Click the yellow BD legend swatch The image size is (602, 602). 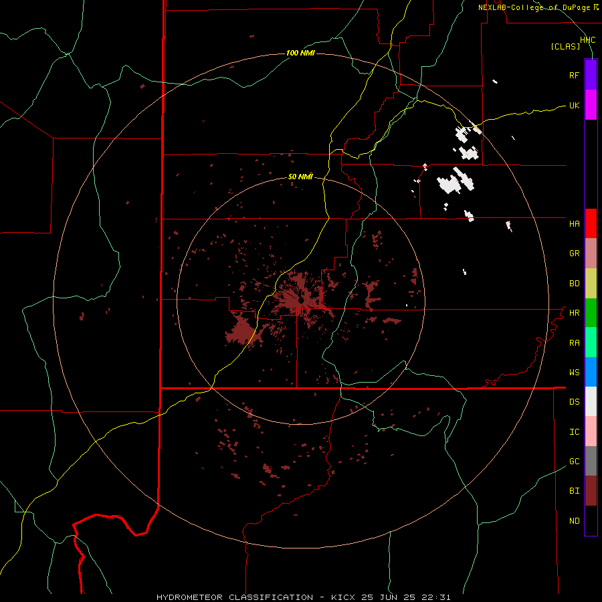coord(591,283)
